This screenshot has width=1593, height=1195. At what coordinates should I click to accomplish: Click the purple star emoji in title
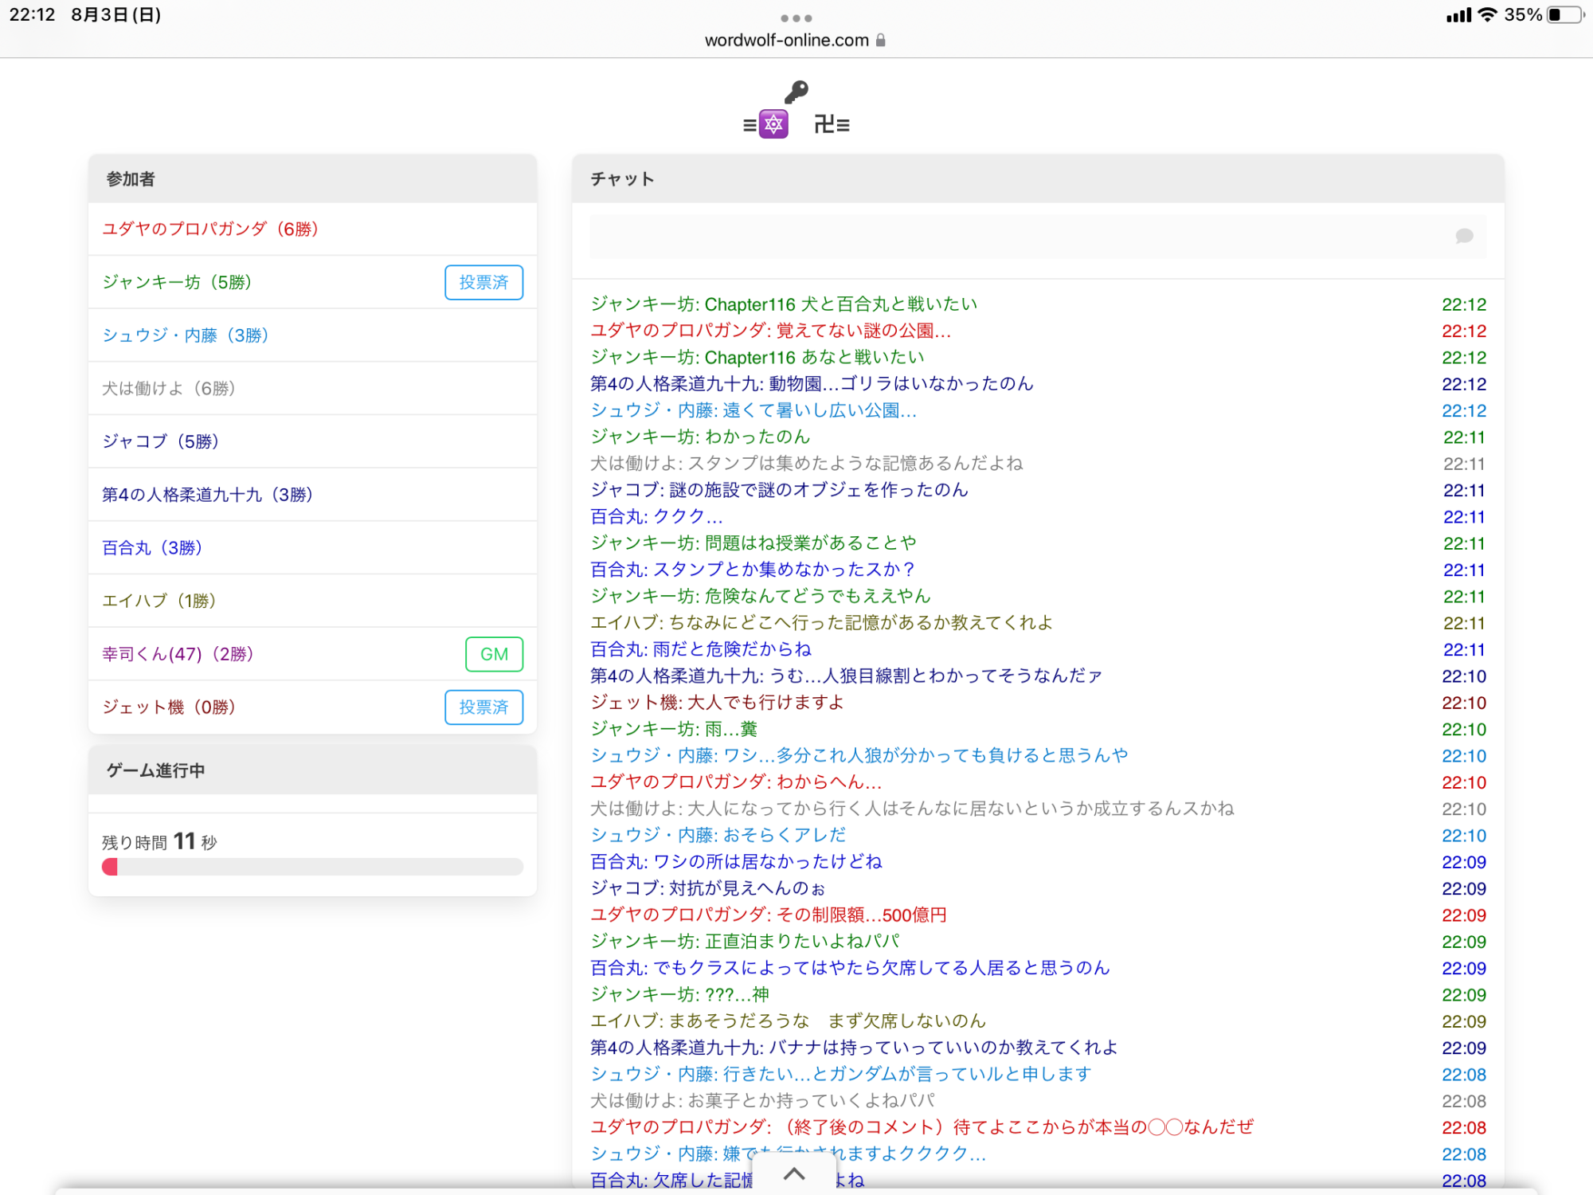(773, 124)
